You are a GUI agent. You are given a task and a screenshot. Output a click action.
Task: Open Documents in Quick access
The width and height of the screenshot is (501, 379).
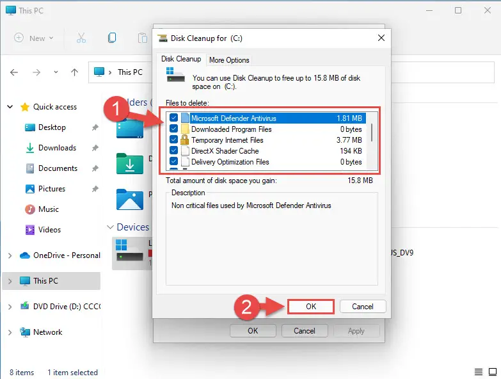58,168
